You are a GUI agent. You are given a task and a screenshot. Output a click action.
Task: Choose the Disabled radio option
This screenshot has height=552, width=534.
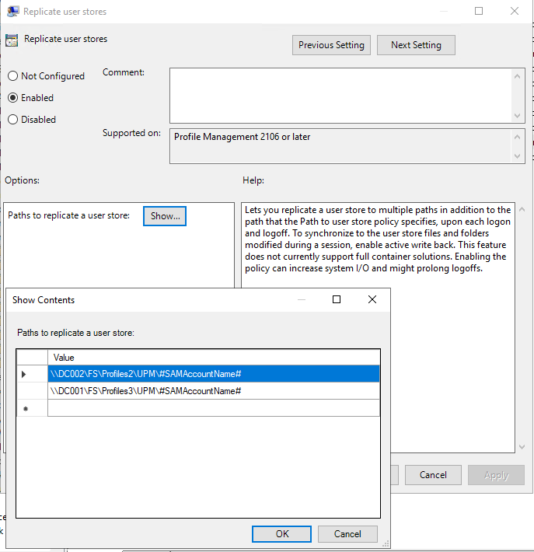click(x=12, y=120)
